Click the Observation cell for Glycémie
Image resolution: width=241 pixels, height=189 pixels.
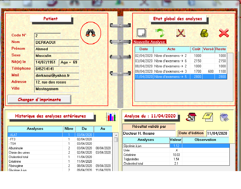pos(206,146)
